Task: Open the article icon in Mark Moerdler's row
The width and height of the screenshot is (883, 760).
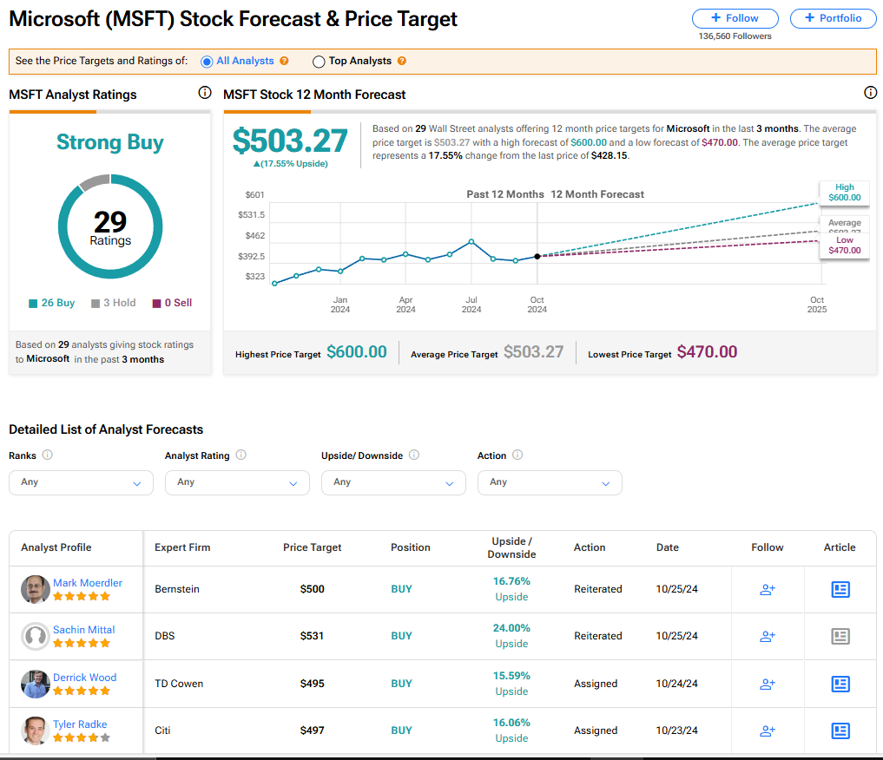Action: (x=840, y=589)
